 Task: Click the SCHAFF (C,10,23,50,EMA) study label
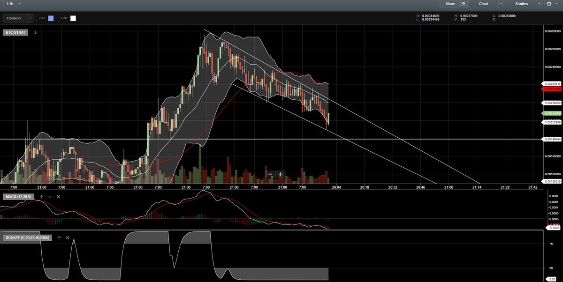(x=28, y=237)
